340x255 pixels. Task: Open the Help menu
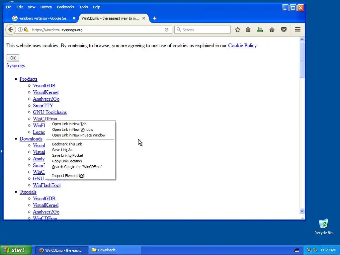click(97, 7)
